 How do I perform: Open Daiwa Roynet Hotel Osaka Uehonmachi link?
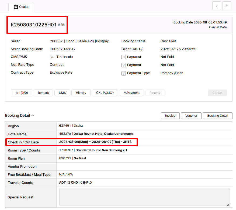click(x=103, y=134)
